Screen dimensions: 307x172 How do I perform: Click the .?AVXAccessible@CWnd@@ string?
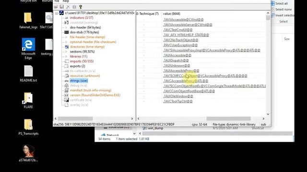pos(183,20)
